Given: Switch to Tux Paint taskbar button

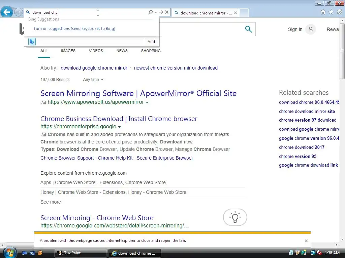Looking at the screenshot, I should pos(81,253).
